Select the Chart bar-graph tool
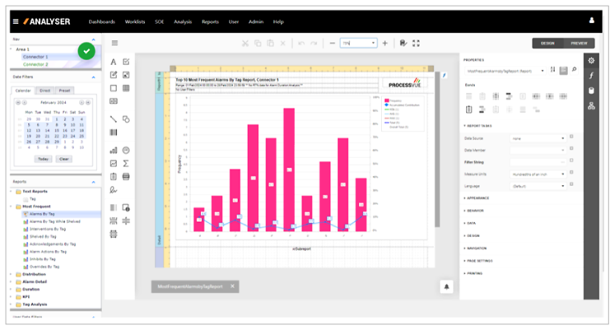This screenshot has width=615, height=330. pos(114,151)
